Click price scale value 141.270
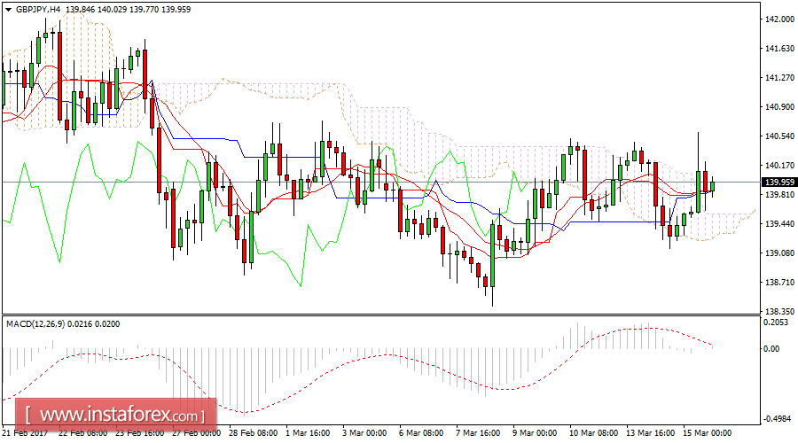Screen dimensions: 798x443 click(x=779, y=78)
